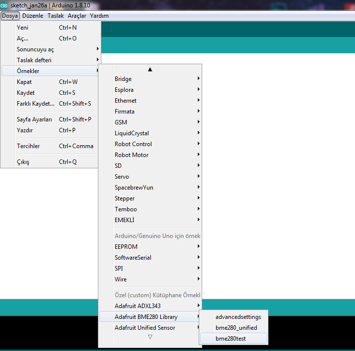The image size is (355, 351).
Task: Expand Taslak defteri submenu
Action: point(51,60)
